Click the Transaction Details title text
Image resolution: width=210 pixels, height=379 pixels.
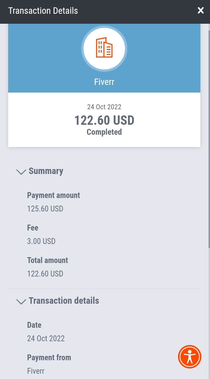[x=43, y=11]
